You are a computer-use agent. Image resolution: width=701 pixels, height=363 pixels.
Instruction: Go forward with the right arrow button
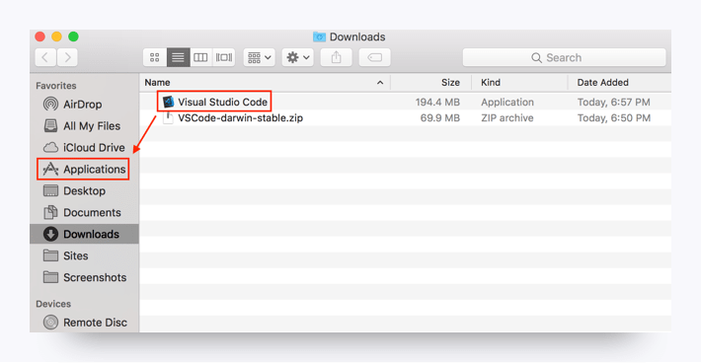point(67,57)
